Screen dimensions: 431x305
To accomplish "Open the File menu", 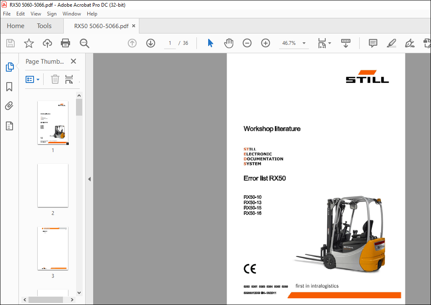I will [x=7, y=14].
